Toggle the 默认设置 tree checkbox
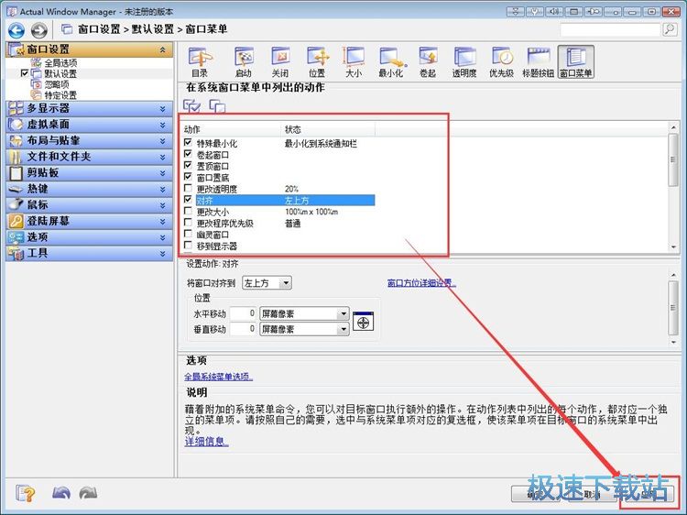The width and height of the screenshot is (687, 515). (25, 72)
